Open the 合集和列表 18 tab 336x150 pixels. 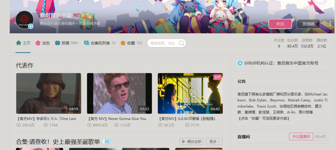click(100, 43)
